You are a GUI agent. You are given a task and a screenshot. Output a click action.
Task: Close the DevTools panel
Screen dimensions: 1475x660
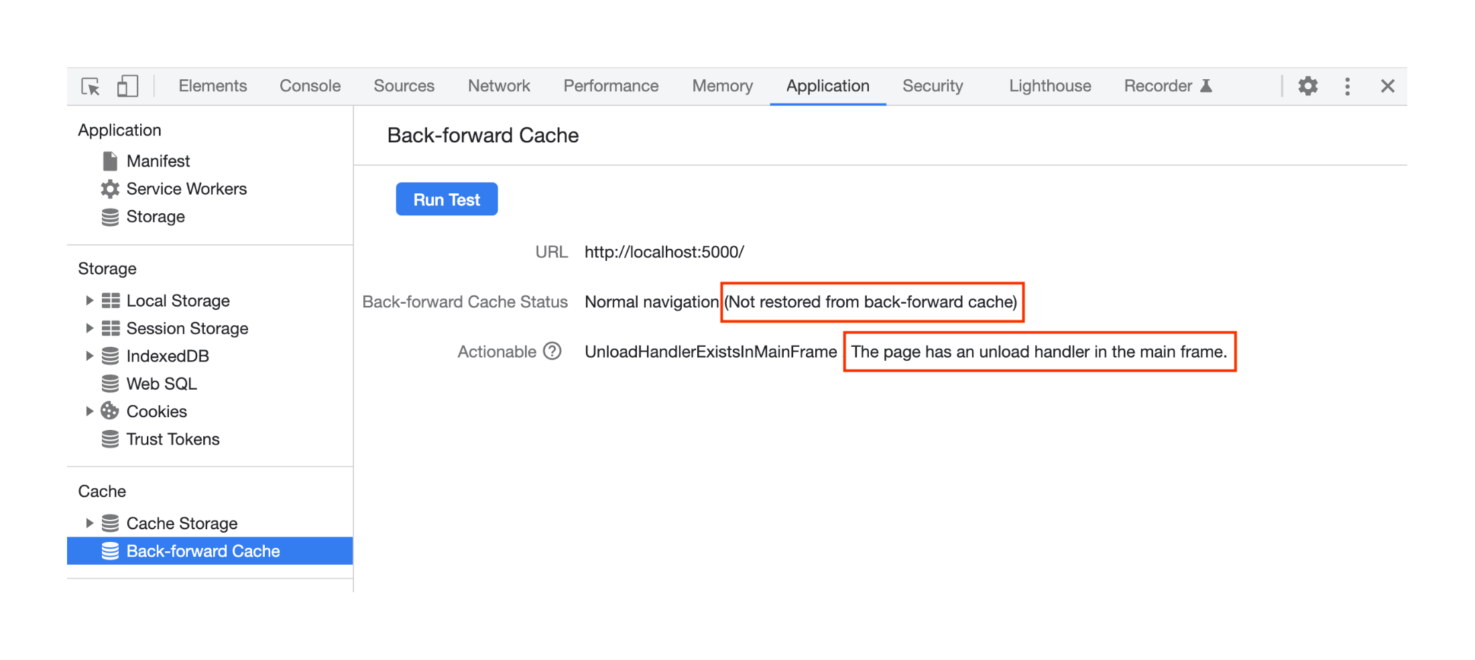pos(1387,87)
